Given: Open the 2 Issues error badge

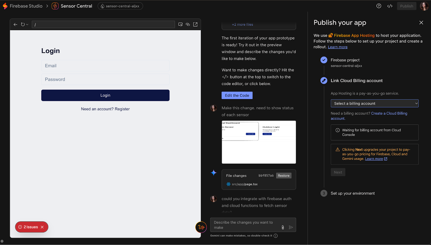Looking at the screenshot, I should point(28,227).
